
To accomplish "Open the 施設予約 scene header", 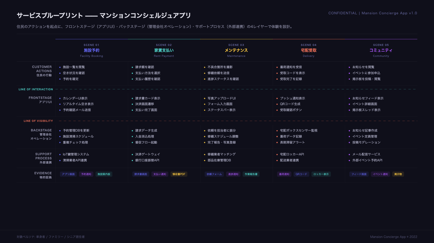I will (92, 50).
